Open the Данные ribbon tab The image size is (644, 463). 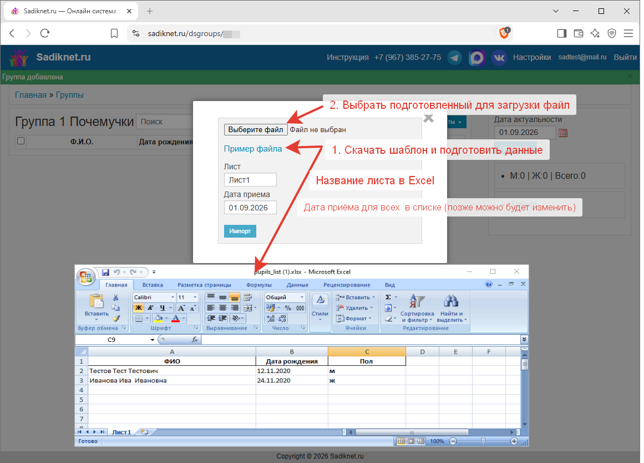coord(297,285)
